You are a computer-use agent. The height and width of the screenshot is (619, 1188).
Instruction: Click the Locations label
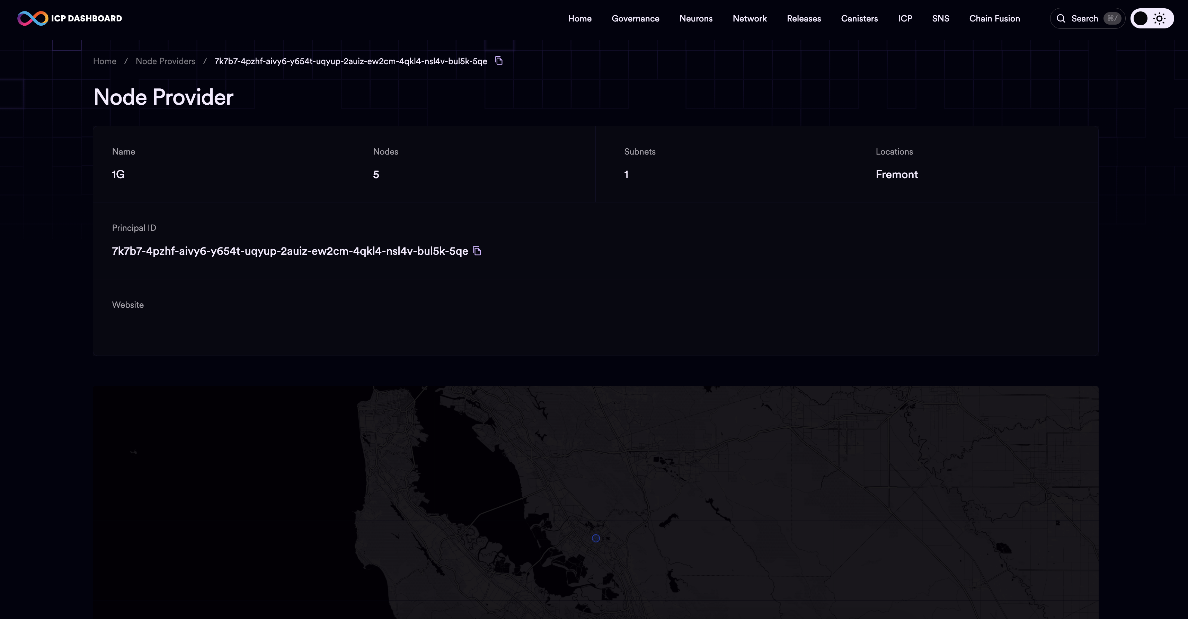[x=894, y=151]
